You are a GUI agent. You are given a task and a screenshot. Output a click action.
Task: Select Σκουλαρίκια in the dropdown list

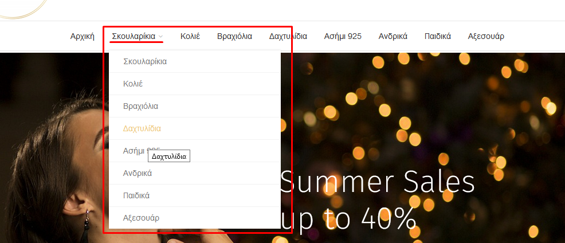195,61
